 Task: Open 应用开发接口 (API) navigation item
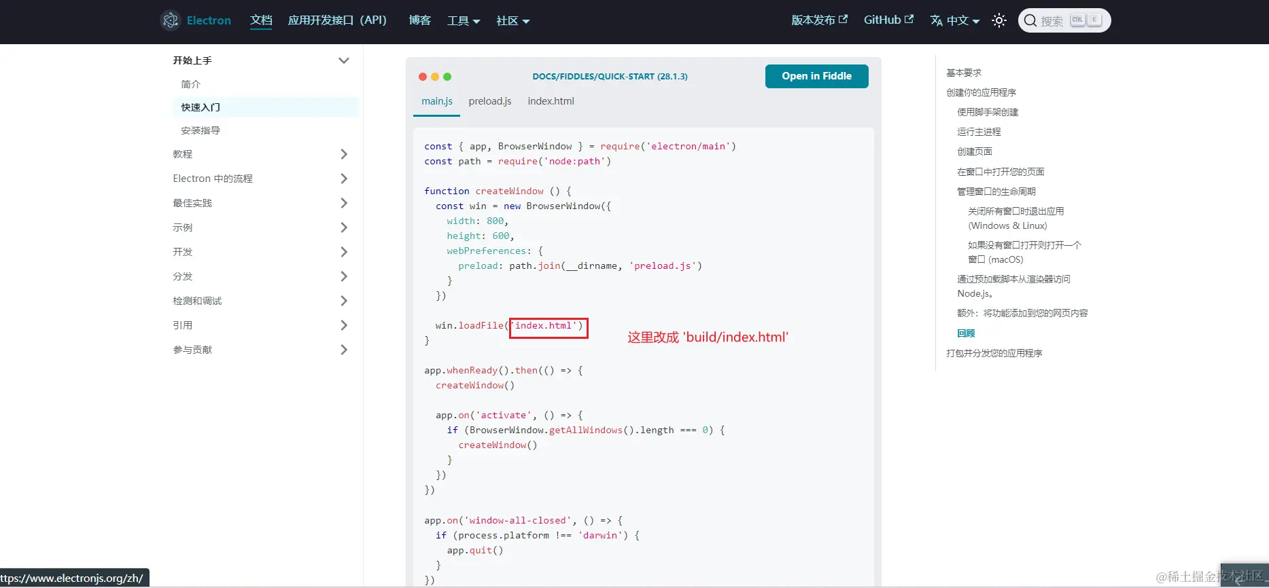(337, 20)
